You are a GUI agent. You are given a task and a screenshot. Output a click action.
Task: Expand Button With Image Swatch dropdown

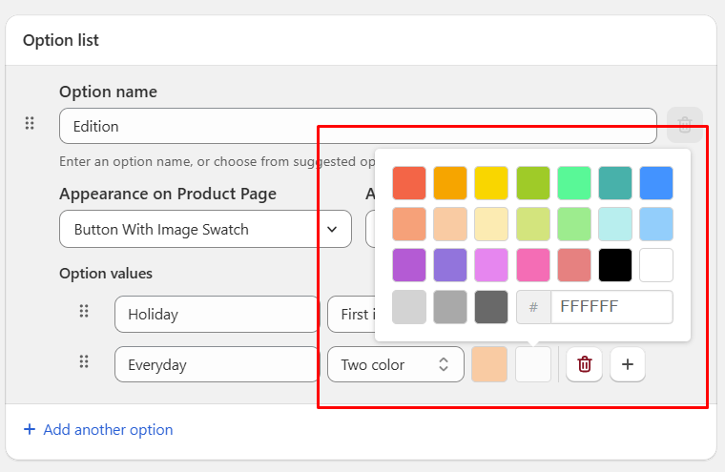(x=206, y=229)
